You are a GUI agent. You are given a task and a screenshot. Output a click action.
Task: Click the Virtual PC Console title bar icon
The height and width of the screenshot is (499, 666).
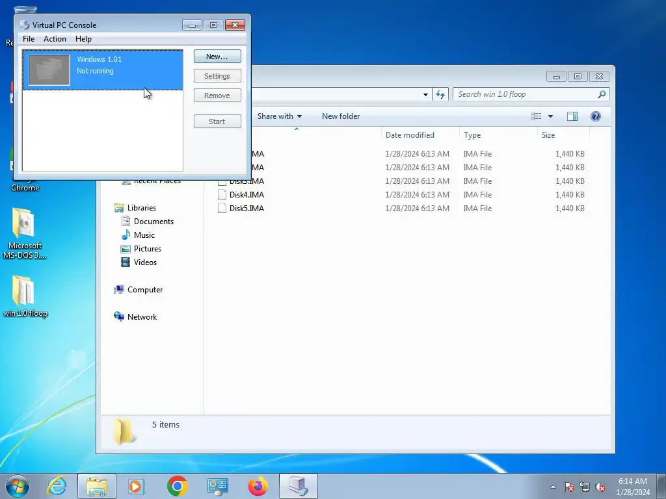point(25,25)
